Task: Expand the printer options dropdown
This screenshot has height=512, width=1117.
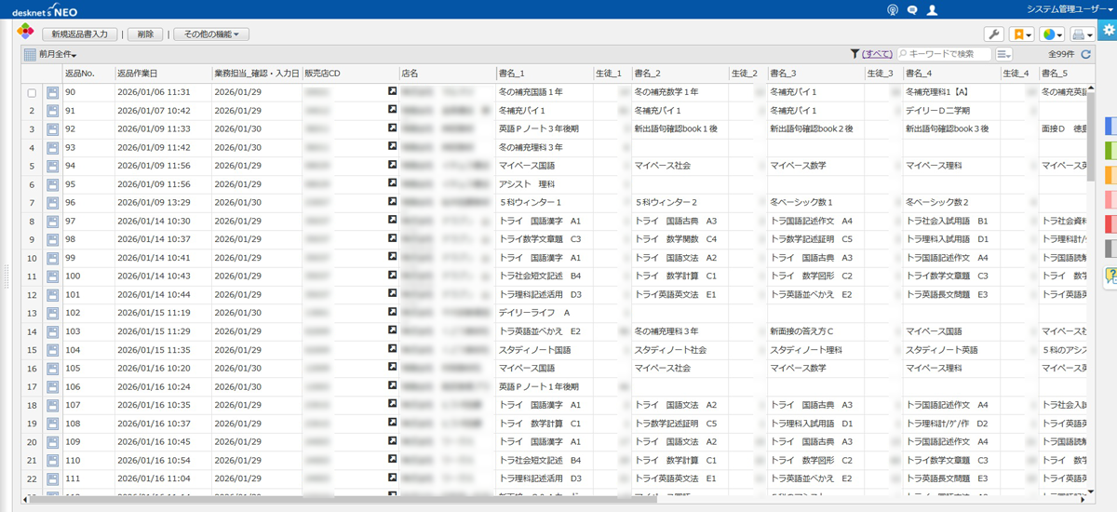Action: tap(1083, 34)
